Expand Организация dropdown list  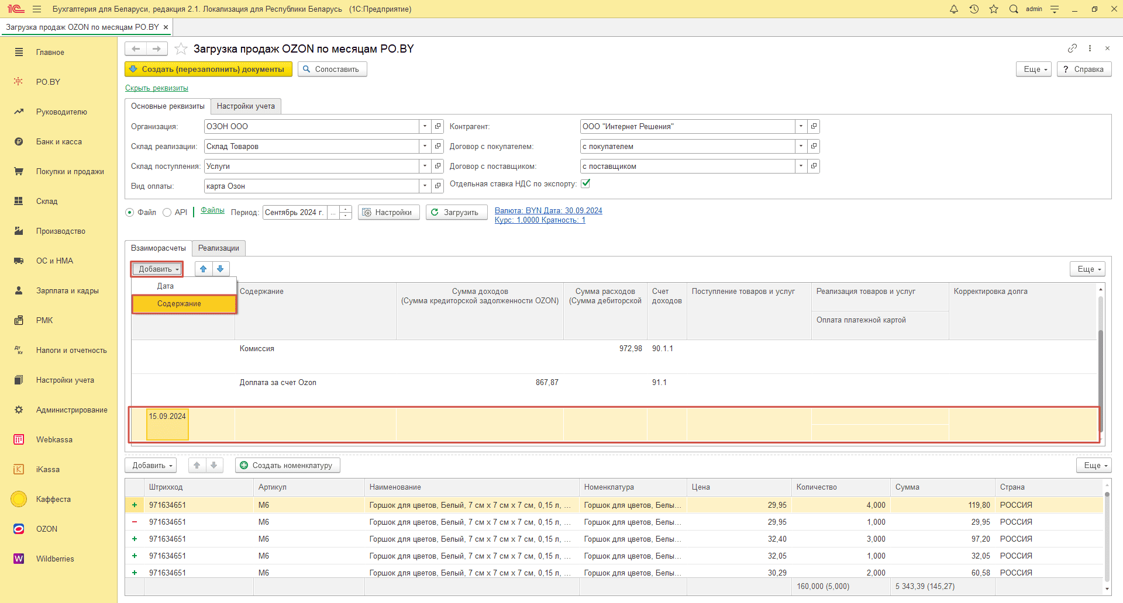click(425, 126)
